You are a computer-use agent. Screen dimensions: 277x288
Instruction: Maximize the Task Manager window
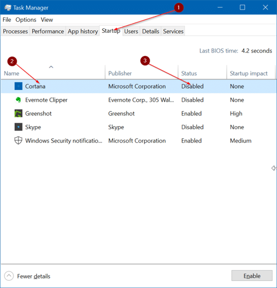point(243,8)
